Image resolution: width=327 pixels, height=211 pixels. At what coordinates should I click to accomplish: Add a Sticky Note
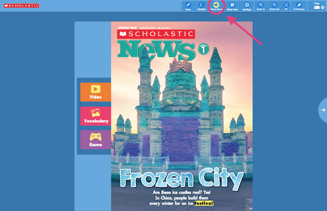[232, 6]
